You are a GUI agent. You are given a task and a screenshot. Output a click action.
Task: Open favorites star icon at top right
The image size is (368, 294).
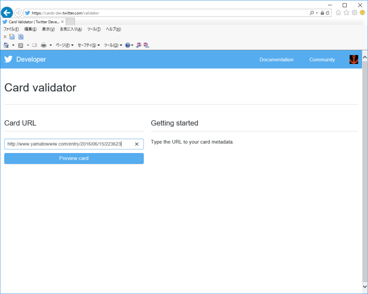click(346, 13)
